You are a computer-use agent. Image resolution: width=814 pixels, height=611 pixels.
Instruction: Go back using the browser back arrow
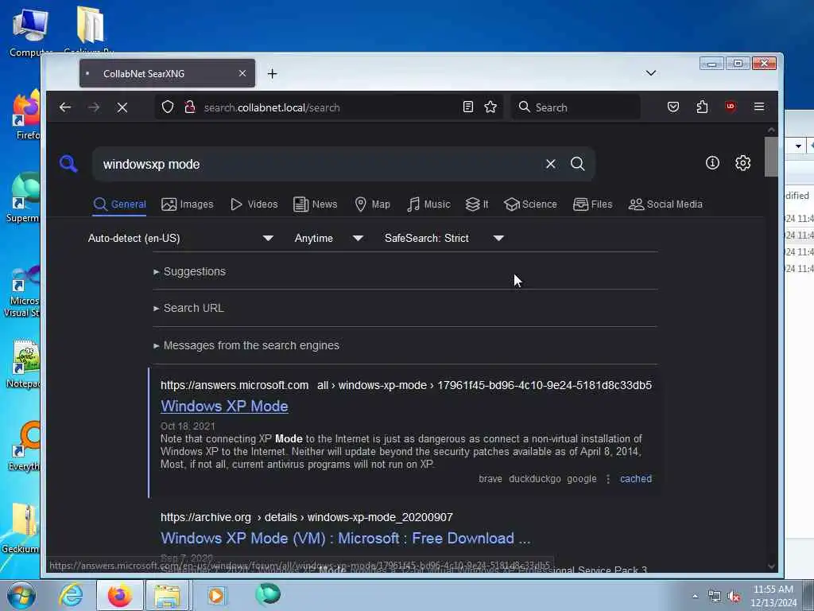65,107
